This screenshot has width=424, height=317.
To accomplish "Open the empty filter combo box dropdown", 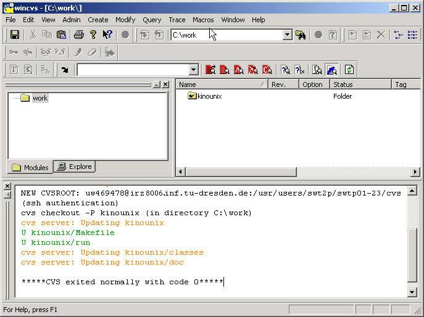I will (x=193, y=70).
